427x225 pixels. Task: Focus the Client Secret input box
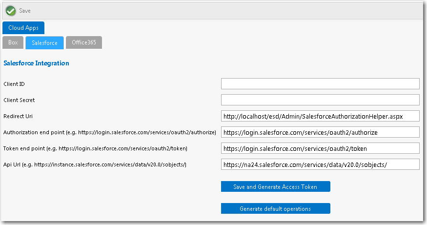click(320, 100)
